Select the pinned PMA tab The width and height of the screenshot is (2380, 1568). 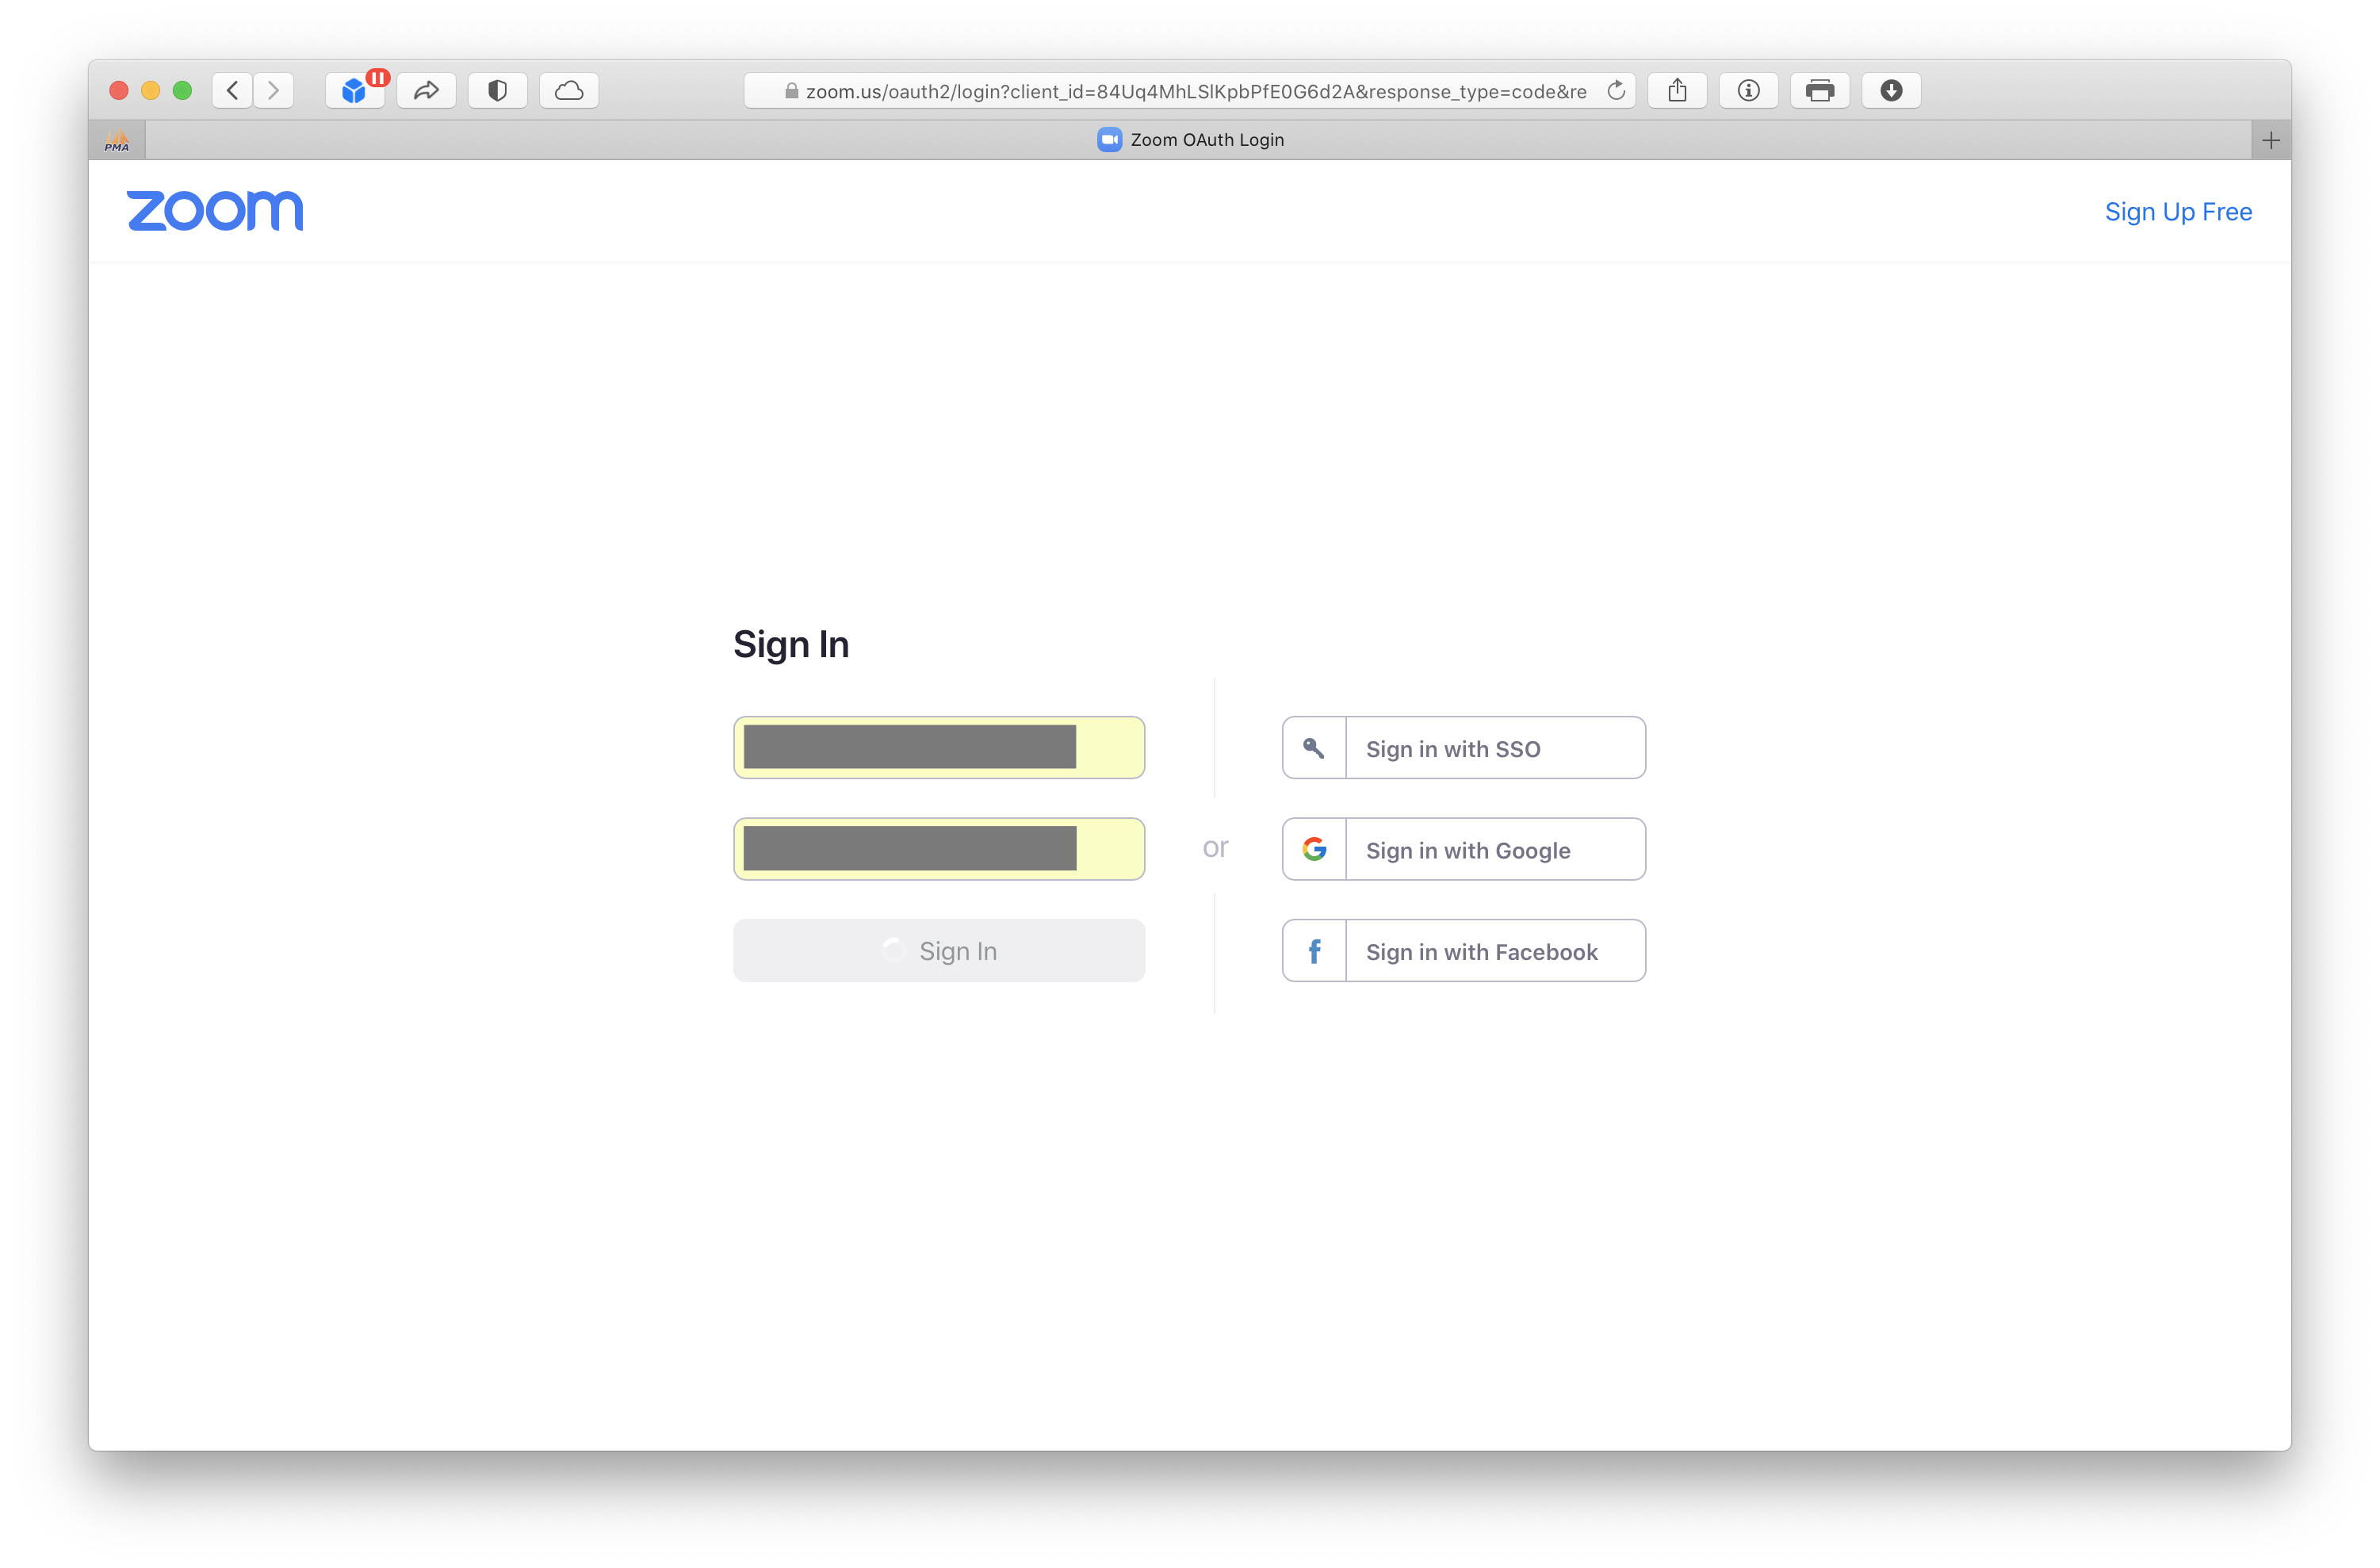coord(117,140)
